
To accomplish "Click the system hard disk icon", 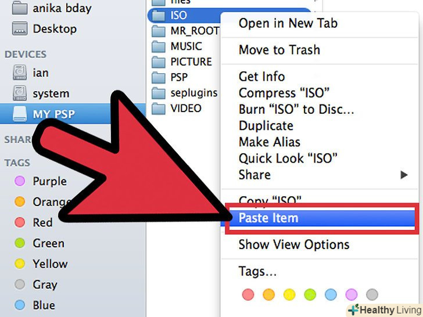I will [x=20, y=93].
